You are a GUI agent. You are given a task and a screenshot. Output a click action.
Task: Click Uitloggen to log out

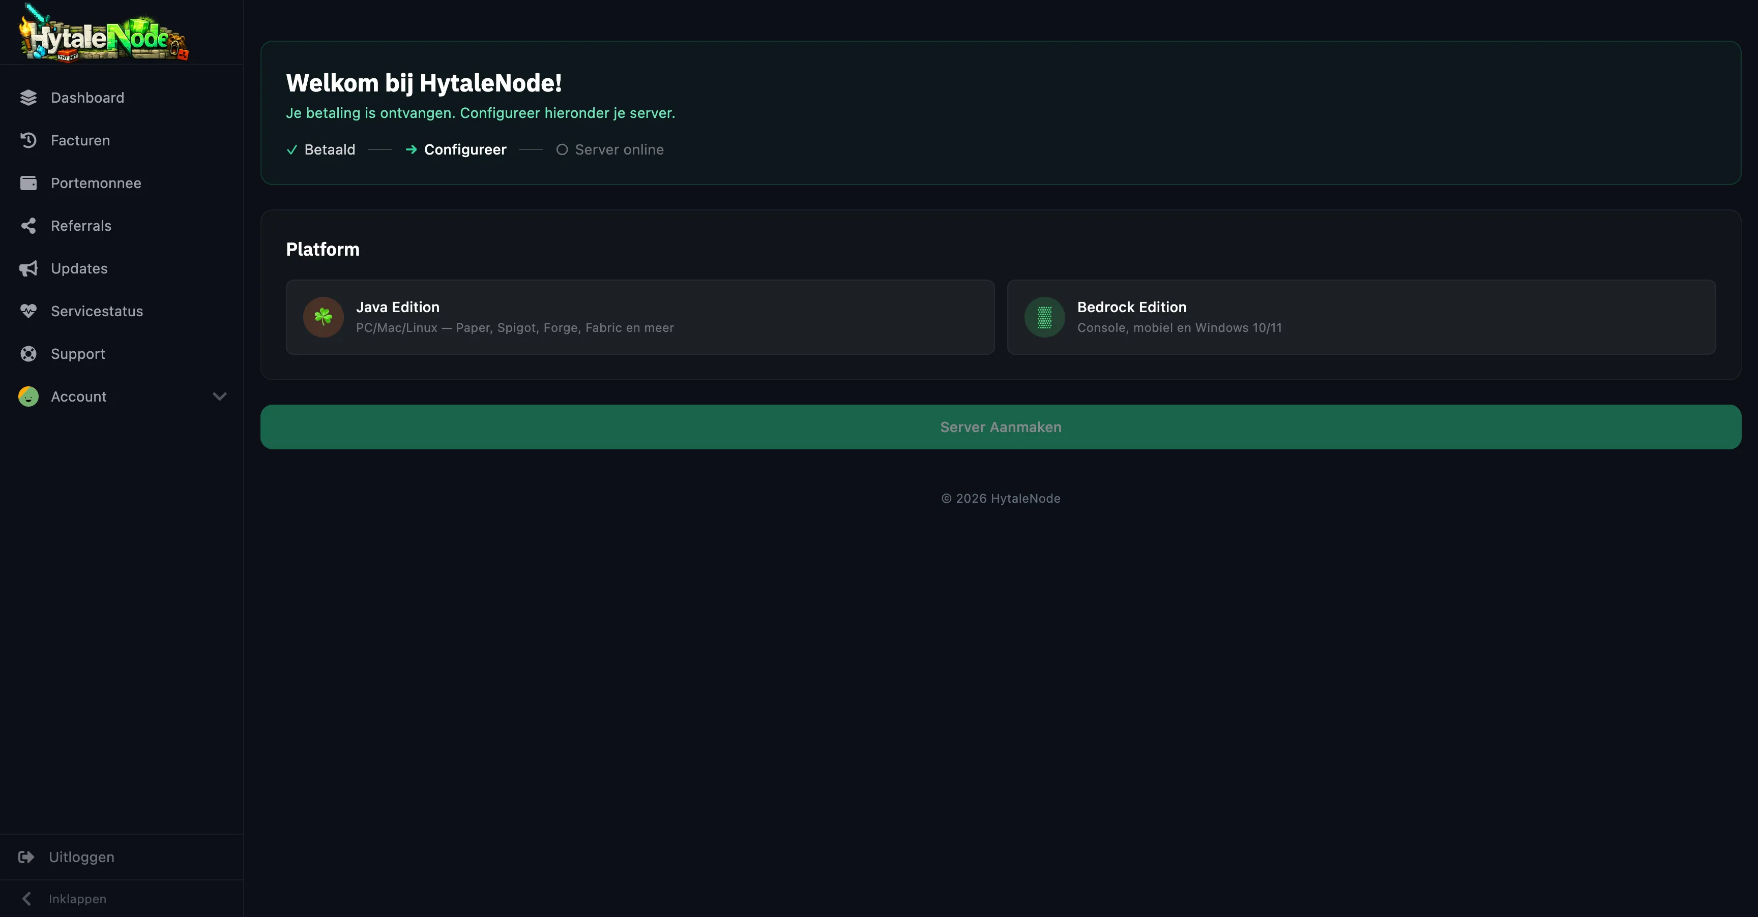[x=122, y=857]
